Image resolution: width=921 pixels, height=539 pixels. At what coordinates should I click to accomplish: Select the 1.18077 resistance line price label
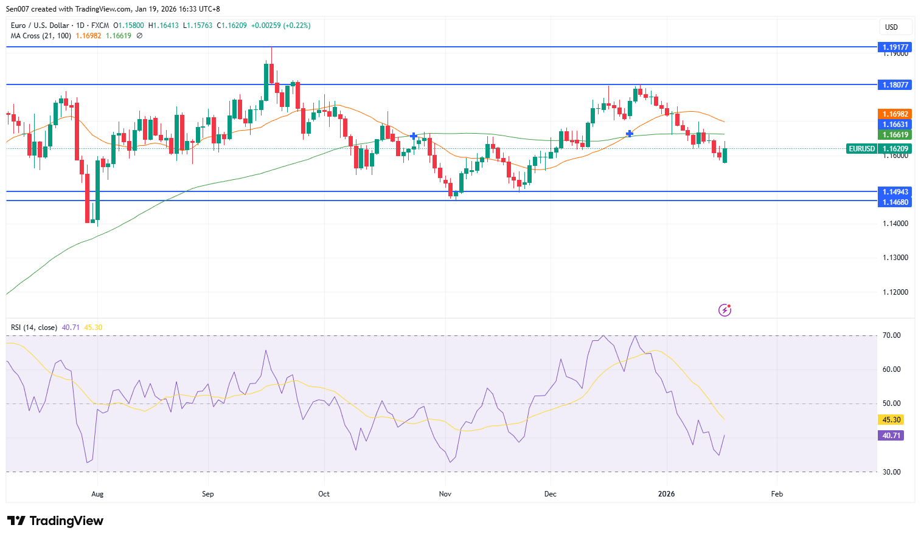[x=895, y=85]
